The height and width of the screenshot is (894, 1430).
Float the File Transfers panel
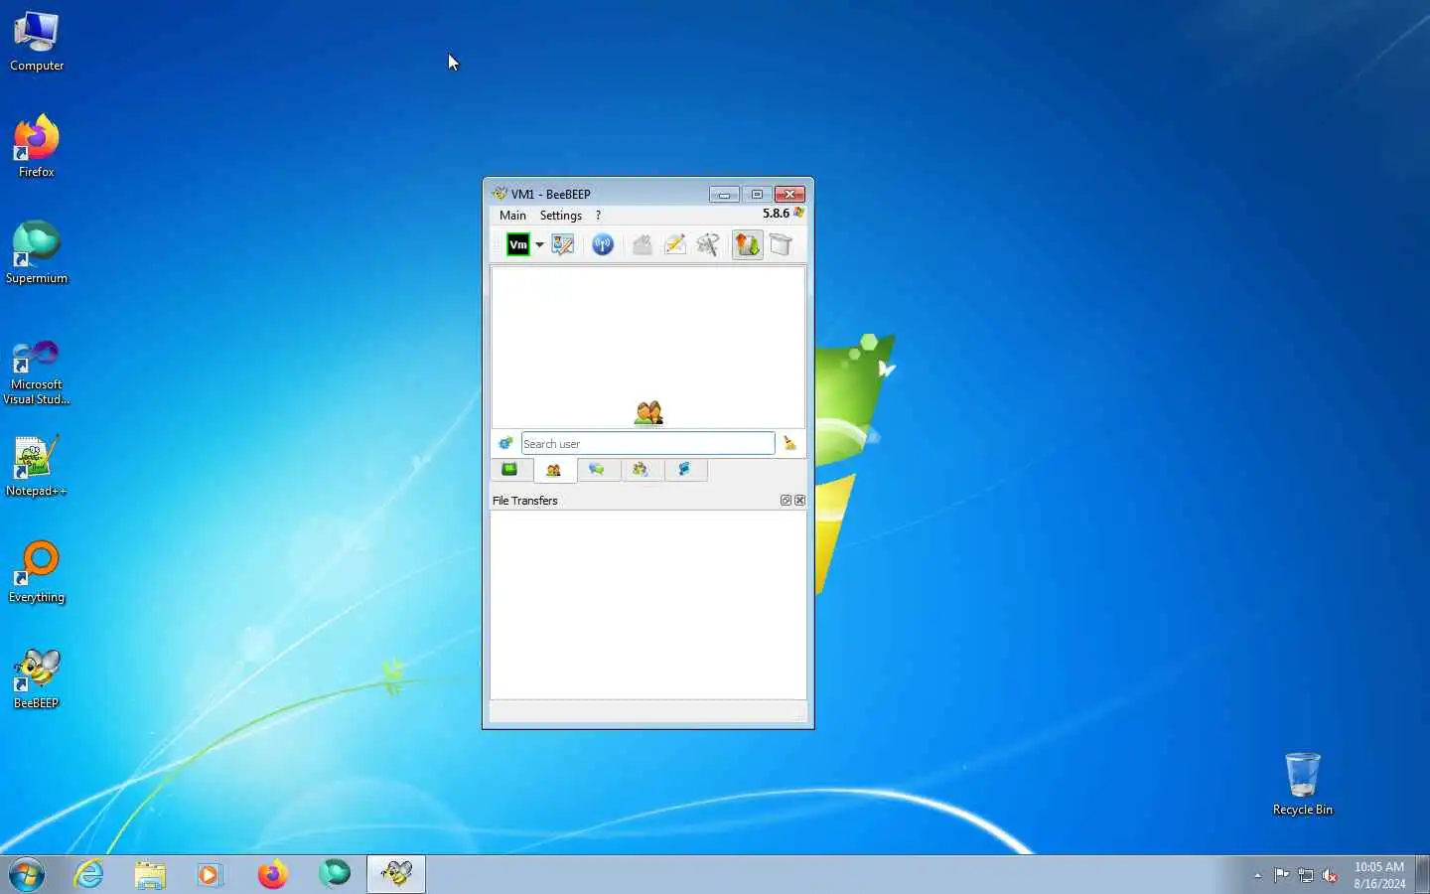786,501
